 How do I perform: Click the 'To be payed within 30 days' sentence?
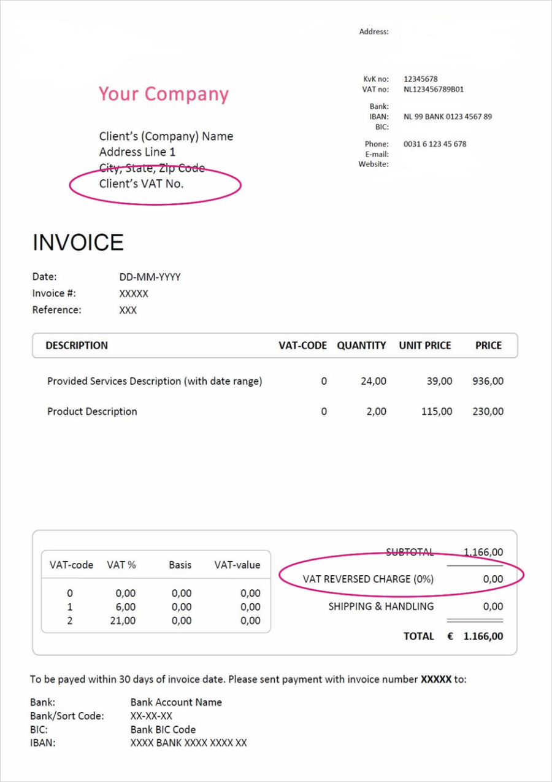(x=248, y=679)
